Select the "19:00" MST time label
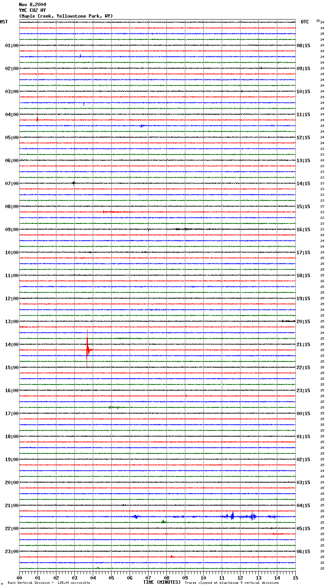The height and width of the screenshot is (588, 326). pos(12,460)
